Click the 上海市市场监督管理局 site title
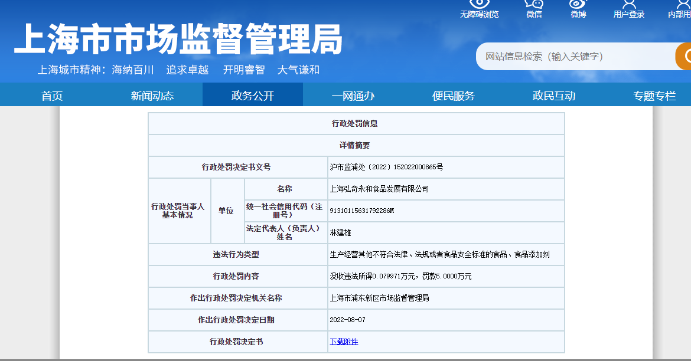The height and width of the screenshot is (361, 691). click(x=178, y=39)
